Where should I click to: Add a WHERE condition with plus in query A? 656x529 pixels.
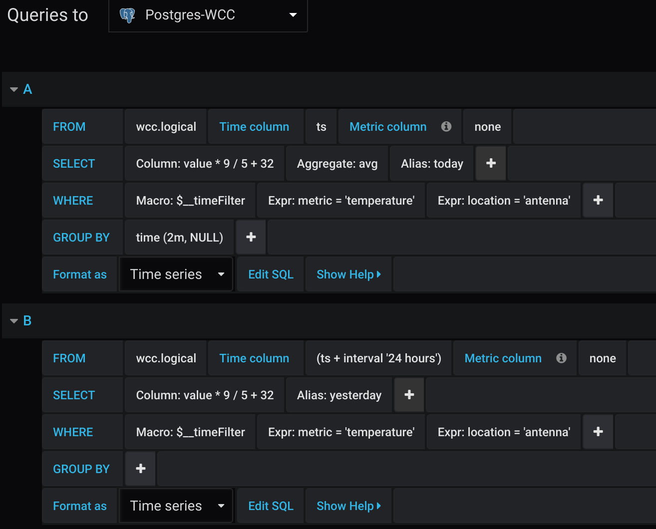(x=598, y=200)
